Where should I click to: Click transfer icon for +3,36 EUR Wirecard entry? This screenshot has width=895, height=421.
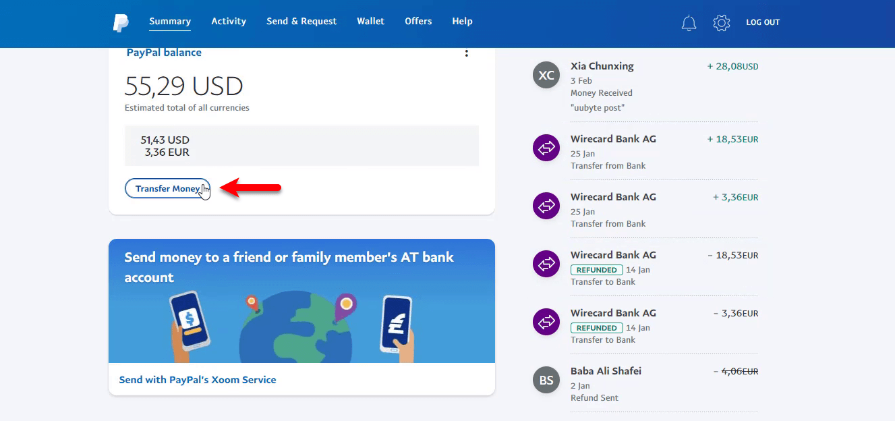coord(546,205)
